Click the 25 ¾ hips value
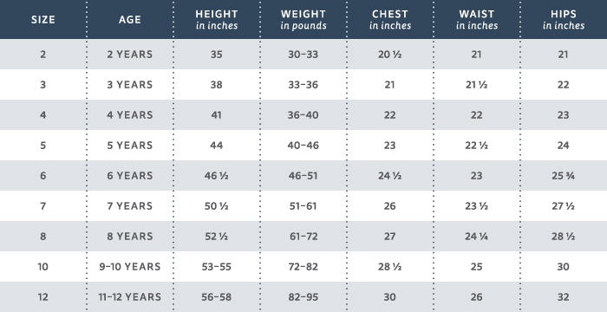Viewport: 607px width, 312px height. coord(564,176)
